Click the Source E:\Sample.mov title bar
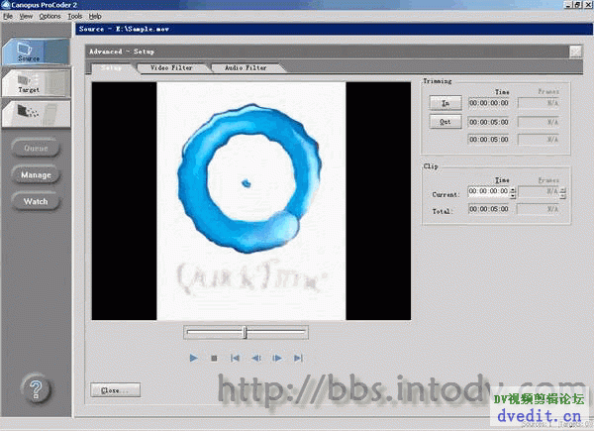Viewport: 594px width, 431px height. (335, 29)
